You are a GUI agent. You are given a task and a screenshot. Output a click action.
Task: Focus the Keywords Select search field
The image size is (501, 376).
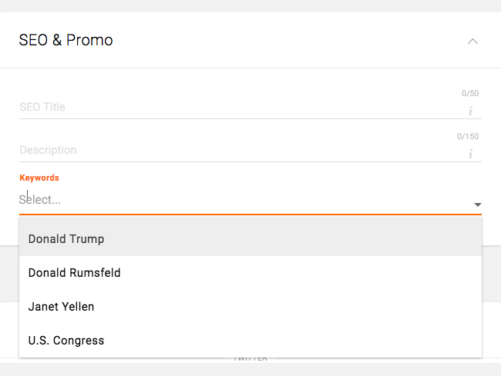tap(231, 200)
